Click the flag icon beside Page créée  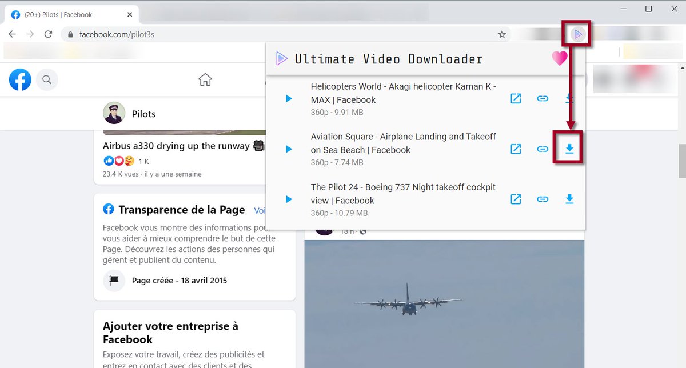pyautogui.click(x=114, y=281)
